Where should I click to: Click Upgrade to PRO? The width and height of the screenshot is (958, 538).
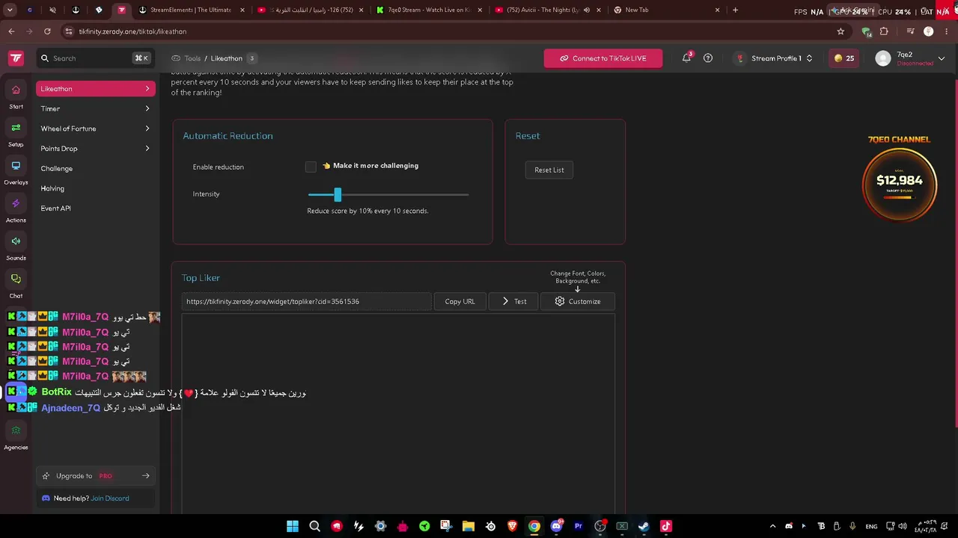(95, 476)
